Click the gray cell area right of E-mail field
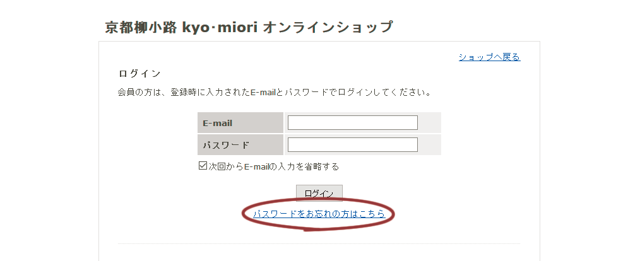 430,123
